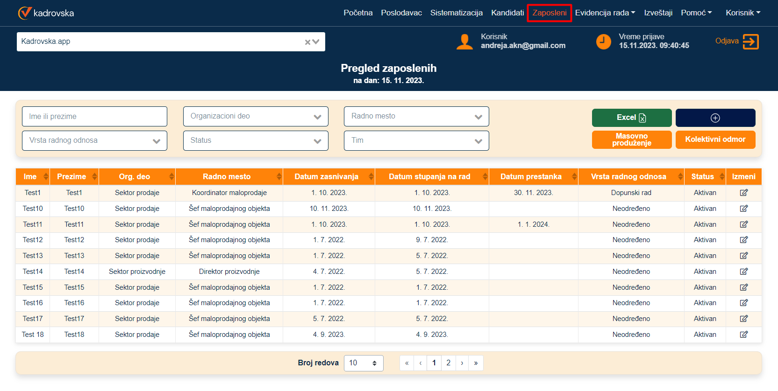Expand the Vrsta radnog odnosa filter
Screen dimensions: 778x391
pyautogui.click(x=94, y=141)
